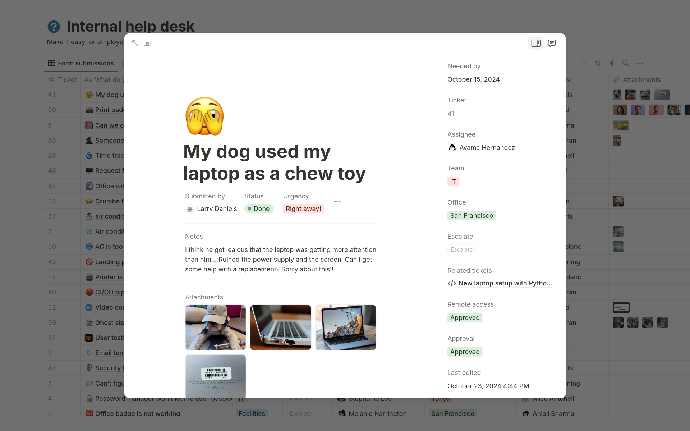Click the ticket notes text block

coord(281,260)
